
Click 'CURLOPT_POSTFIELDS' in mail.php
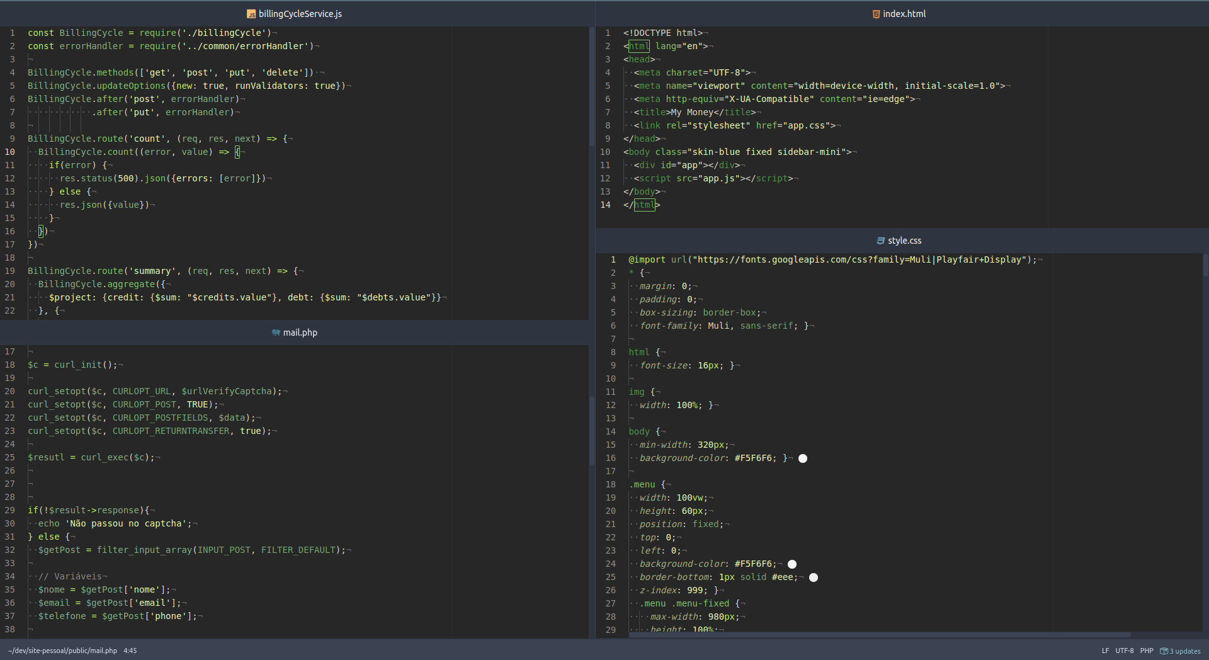click(x=160, y=418)
